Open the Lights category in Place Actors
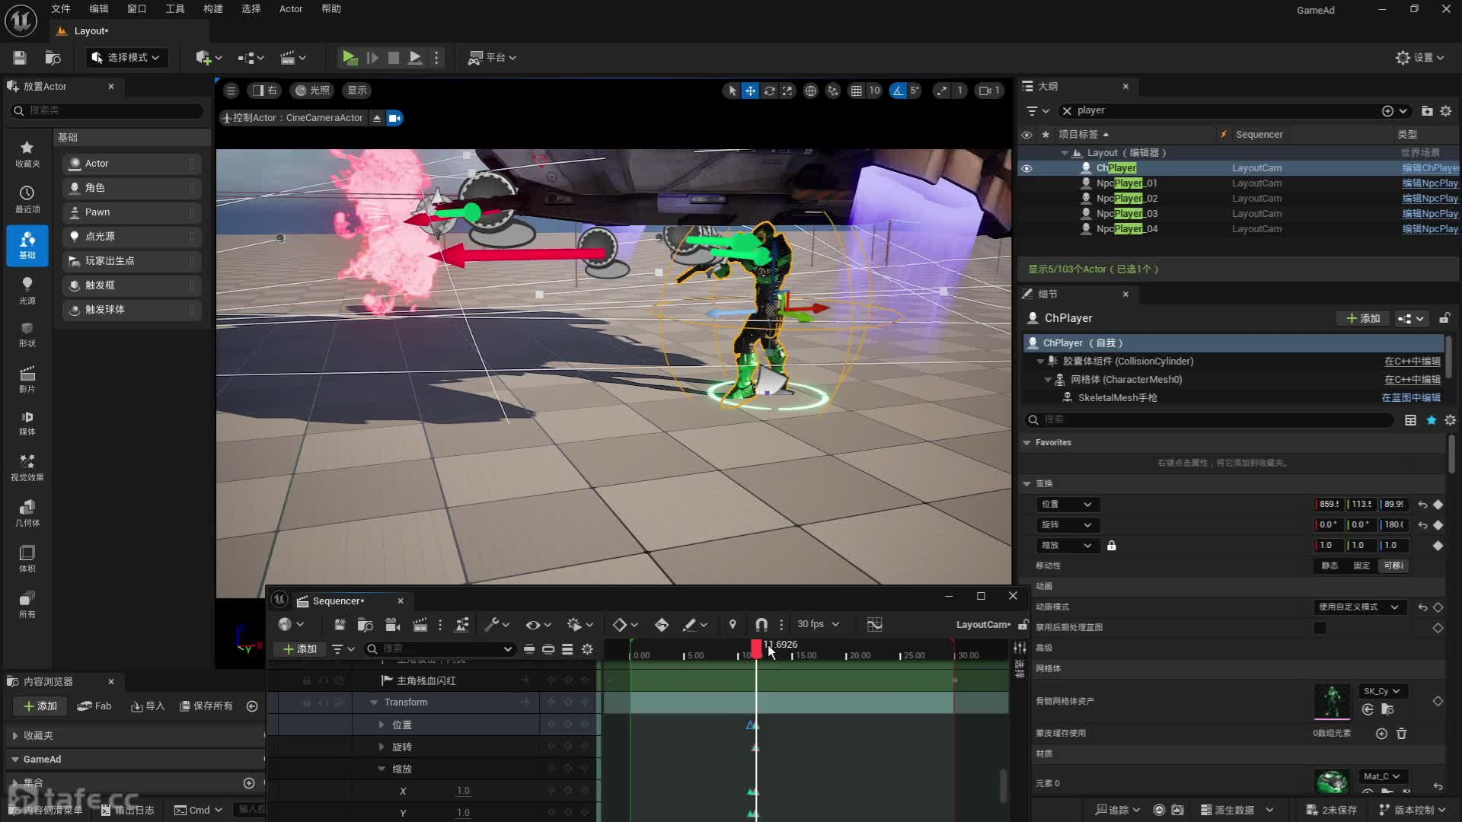Screen dimensions: 1462x822 coord(27,289)
